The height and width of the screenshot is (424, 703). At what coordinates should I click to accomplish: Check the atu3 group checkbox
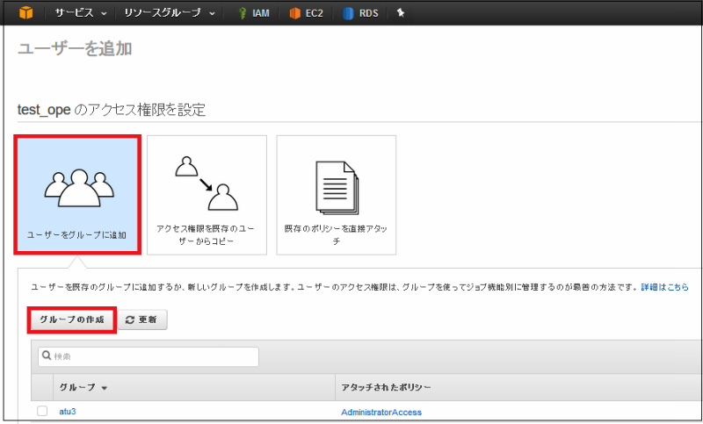click(42, 412)
